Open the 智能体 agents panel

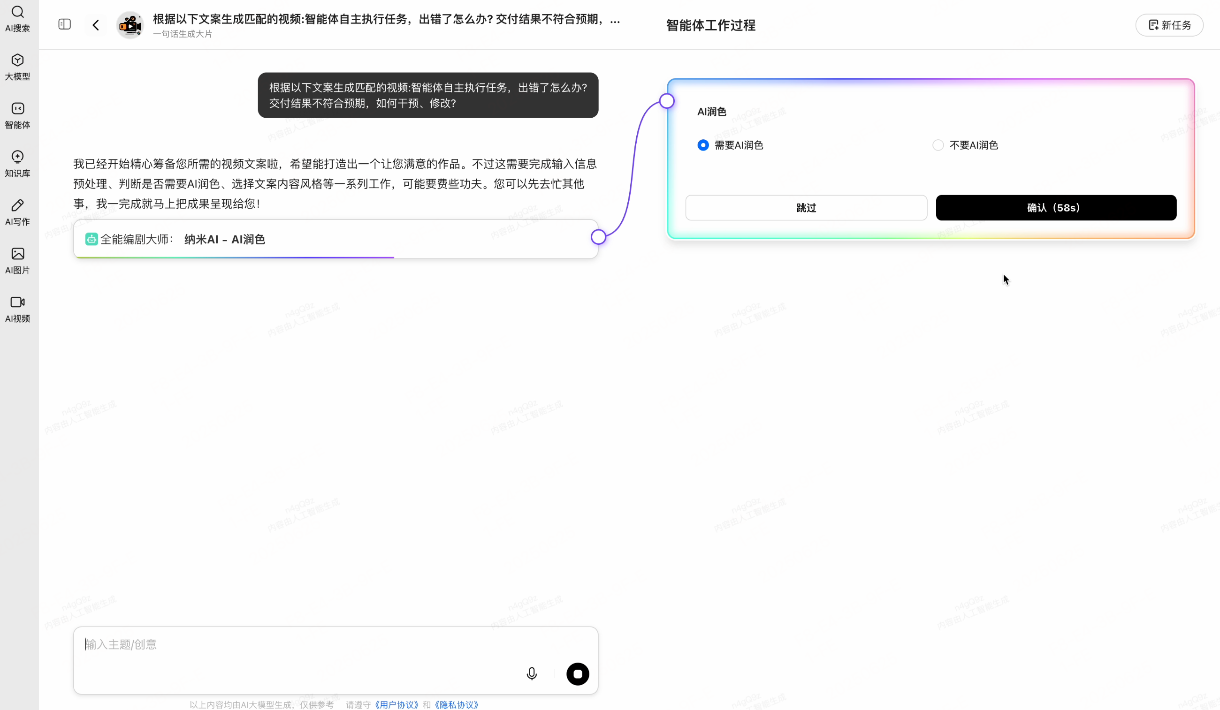pos(18,115)
